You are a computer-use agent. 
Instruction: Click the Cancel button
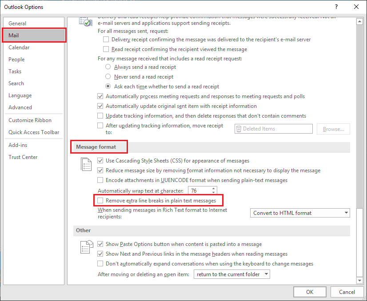(347, 292)
